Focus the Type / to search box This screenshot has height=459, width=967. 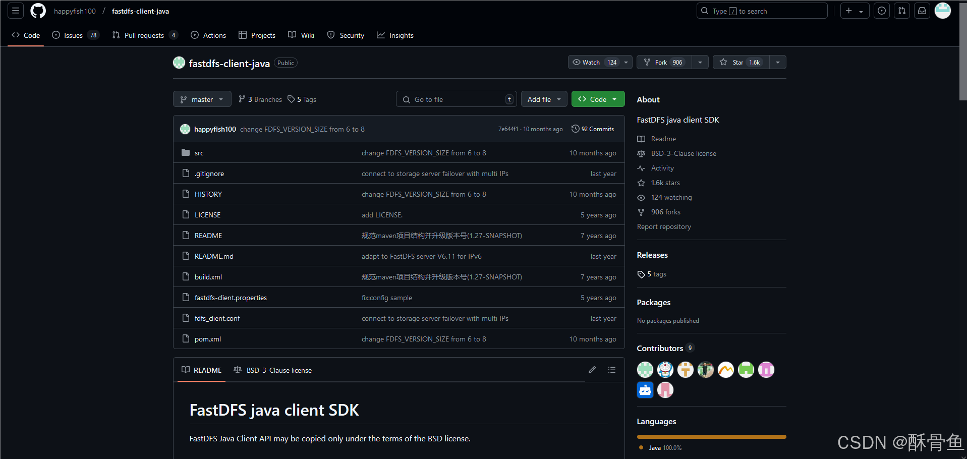pyautogui.click(x=762, y=11)
